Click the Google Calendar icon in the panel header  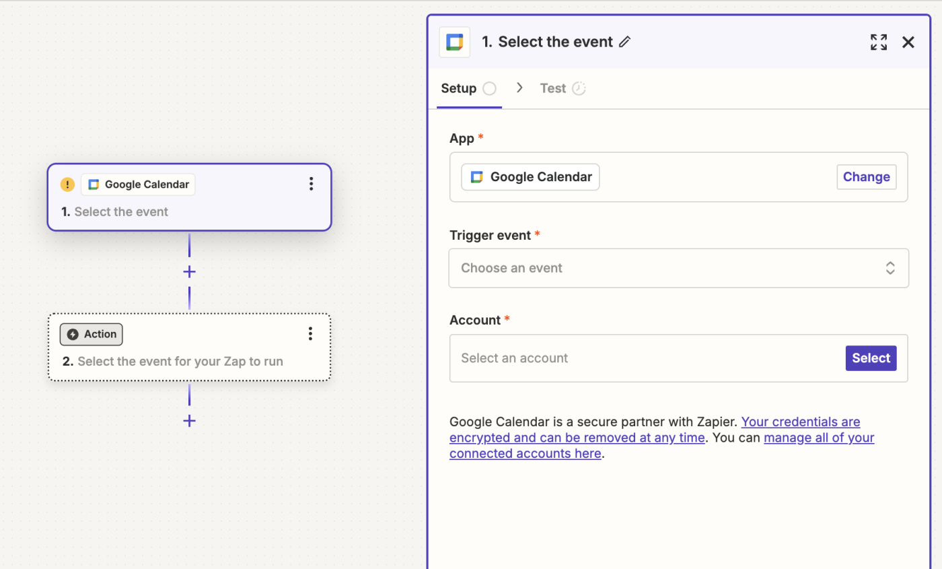pyautogui.click(x=454, y=42)
